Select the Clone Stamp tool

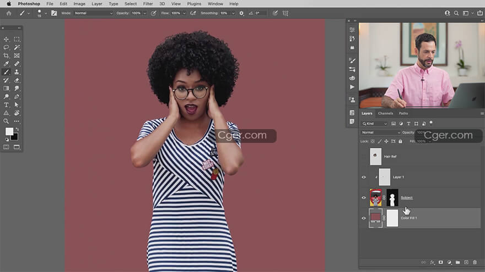click(17, 72)
